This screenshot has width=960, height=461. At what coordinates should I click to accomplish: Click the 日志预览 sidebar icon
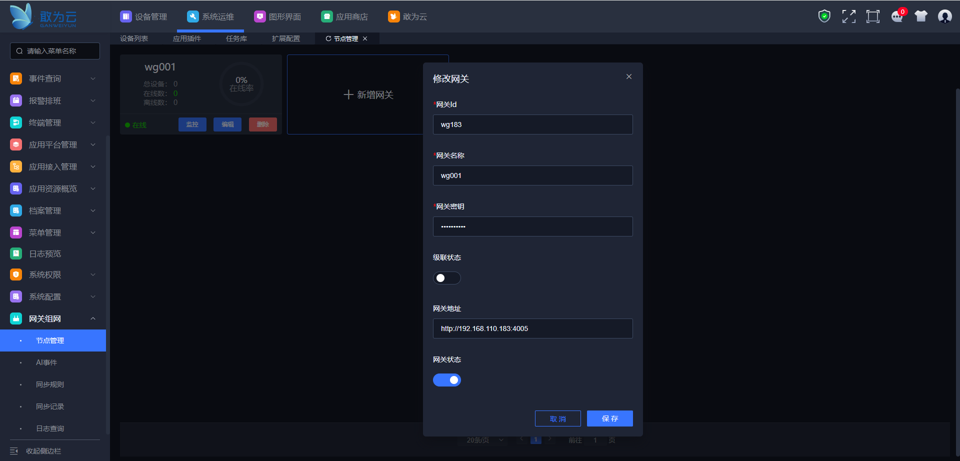(x=16, y=253)
